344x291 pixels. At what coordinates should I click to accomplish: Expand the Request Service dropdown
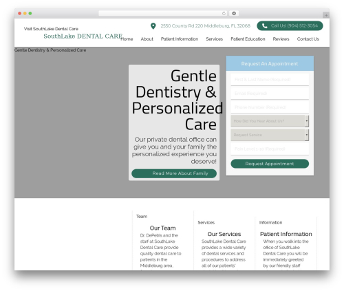(x=270, y=135)
